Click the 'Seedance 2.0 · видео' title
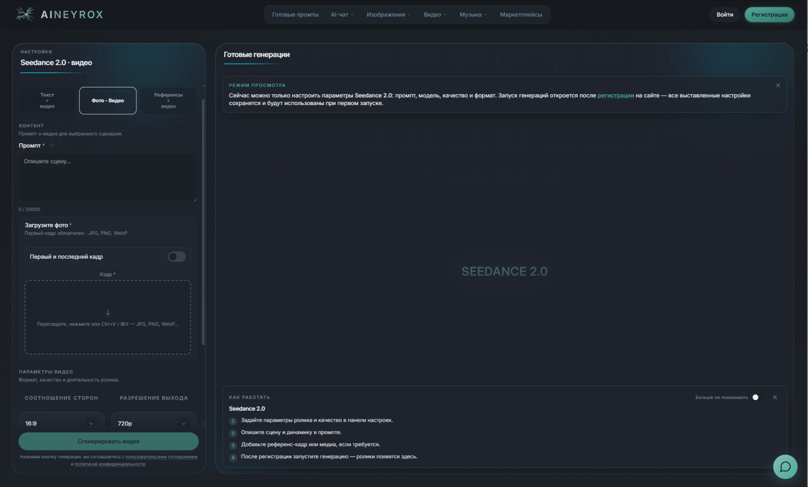Screen dimensions: 808x487 click(x=56, y=63)
